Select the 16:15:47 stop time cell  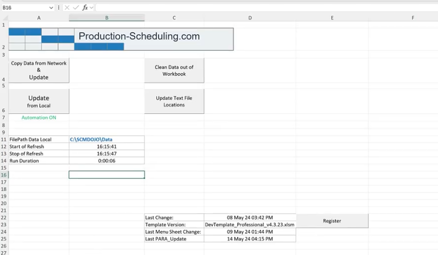pos(107,153)
